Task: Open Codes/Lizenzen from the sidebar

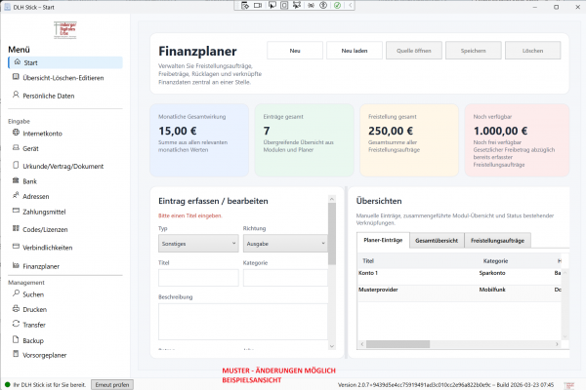Action: (x=42, y=231)
